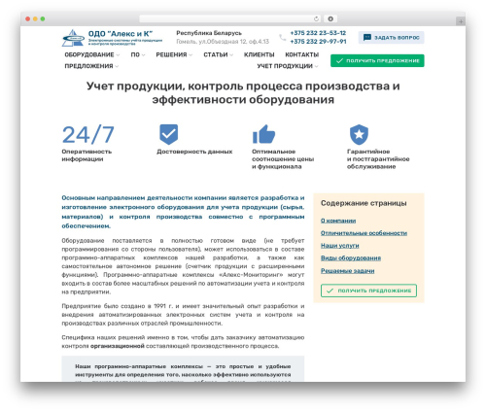Click the main page heading Учет продукции
The width and height of the screenshot is (486, 411).
click(x=243, y=92)
